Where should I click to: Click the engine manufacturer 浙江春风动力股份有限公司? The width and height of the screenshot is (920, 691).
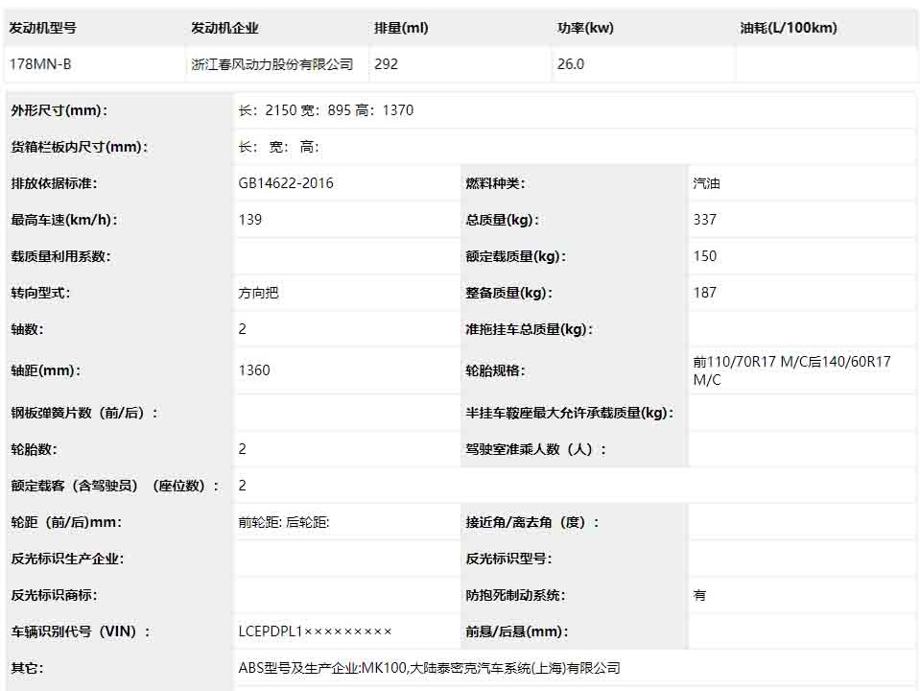point(272,64)
